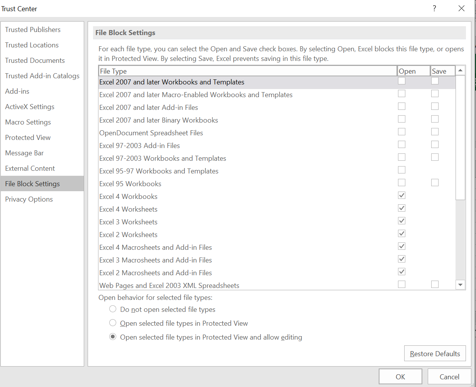The width and height of the screenshot is (476, 387).
Task: Clear Open for Excel 3 Macrosheets and Add-in Files
Action: 402,259
